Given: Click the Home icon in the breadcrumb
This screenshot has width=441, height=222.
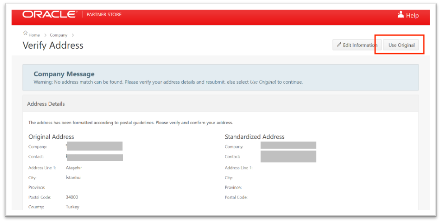Looking at the screenshot, I should tap(25, 34).
